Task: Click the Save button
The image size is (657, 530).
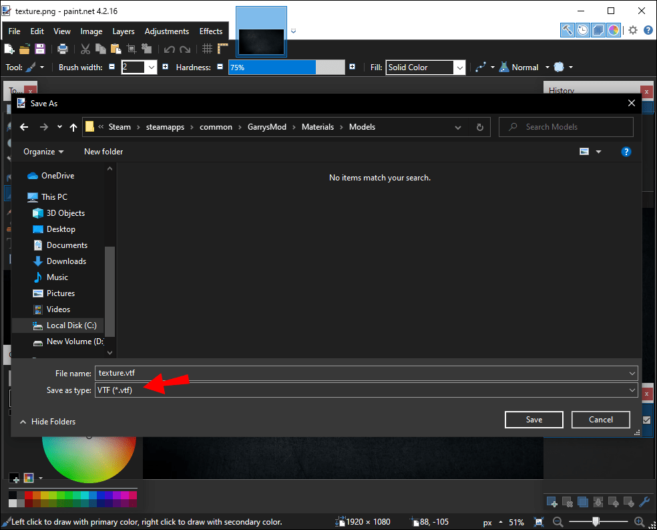Action: tap(533, 420)
